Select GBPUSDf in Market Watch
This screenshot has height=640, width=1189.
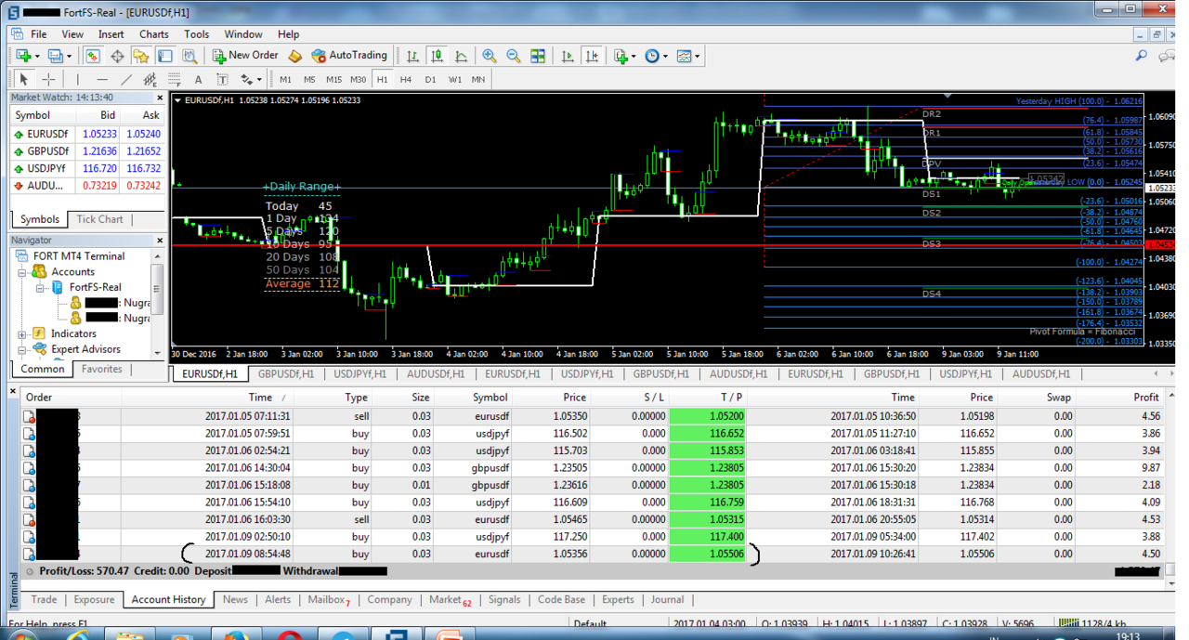48,151
